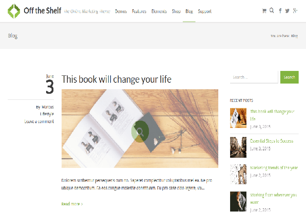Viewport: 306px width, 216px height.
Task: Open the Features menu
Action: click(139, 11)
